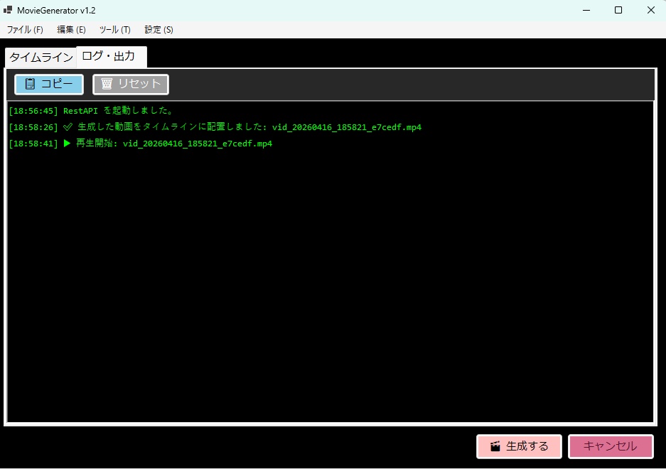Viewport: 666px width, 469px height.
Task: Click the timestamp [18:56:45]
Action: pyautogui.click(x=33, y=111)
